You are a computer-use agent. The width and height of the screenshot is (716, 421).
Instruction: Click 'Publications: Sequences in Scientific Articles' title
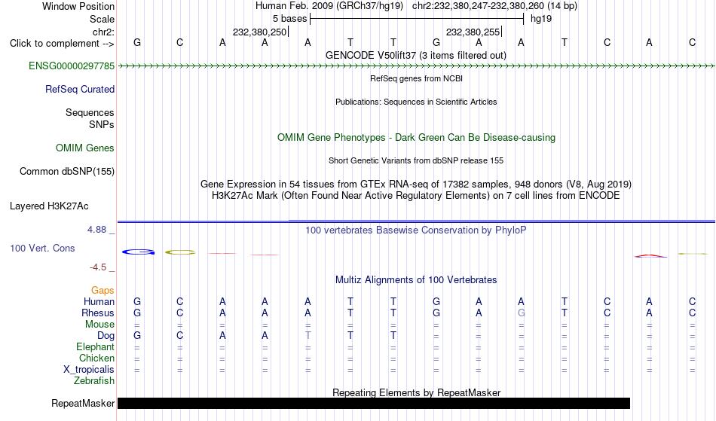[x=416, y=102]
